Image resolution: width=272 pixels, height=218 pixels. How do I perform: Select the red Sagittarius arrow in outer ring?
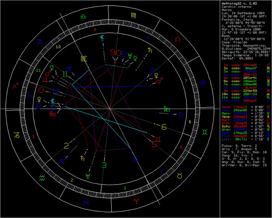pyautogui.click(x=15, y=85)
